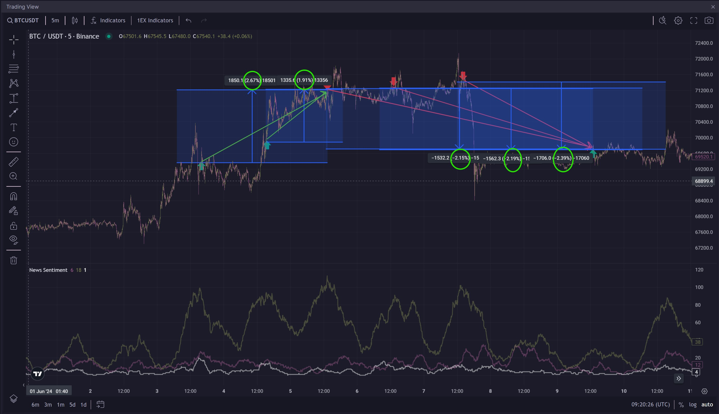Select the Text annotation tool

coord(14,127)
